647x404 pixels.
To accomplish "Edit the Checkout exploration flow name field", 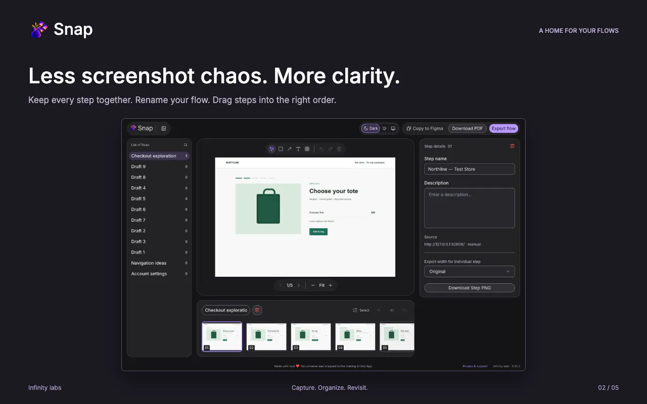I will pos(226,310).
